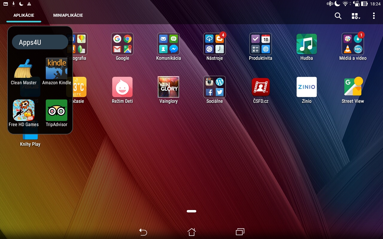This screenshot has height=239, width=383.
Task: Tap the warning notification icon
Action: coord(29,4)
